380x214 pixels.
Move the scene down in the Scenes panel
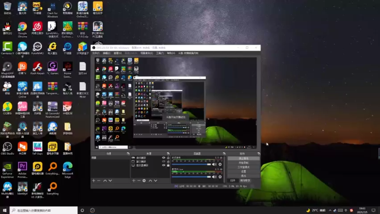coord(110,181)
